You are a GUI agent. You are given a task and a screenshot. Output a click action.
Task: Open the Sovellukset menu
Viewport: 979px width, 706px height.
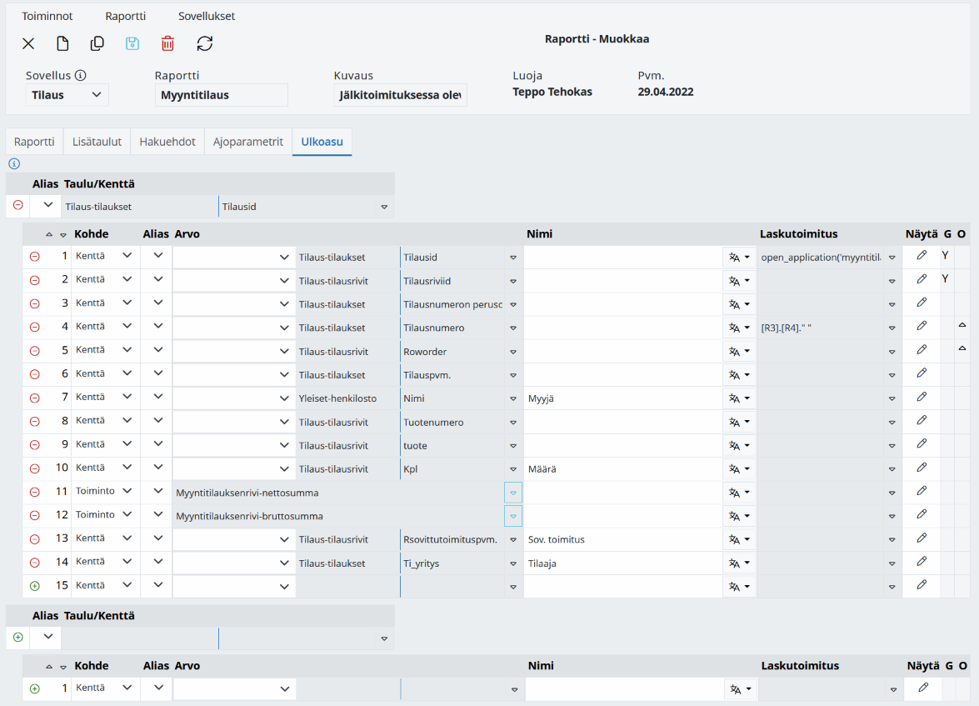coord(207,16)
